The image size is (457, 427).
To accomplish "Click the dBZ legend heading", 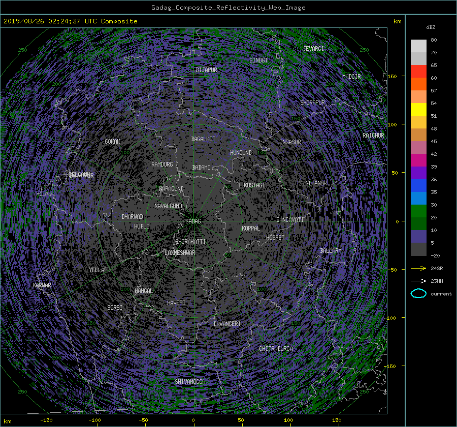I will (x=431, y=27).
